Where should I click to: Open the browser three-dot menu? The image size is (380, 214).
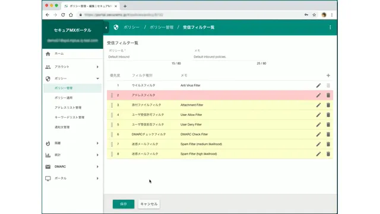[332, 15]
